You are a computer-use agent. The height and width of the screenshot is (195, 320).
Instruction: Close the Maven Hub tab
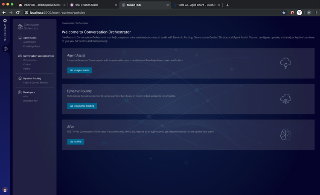(x=168, y=5)
